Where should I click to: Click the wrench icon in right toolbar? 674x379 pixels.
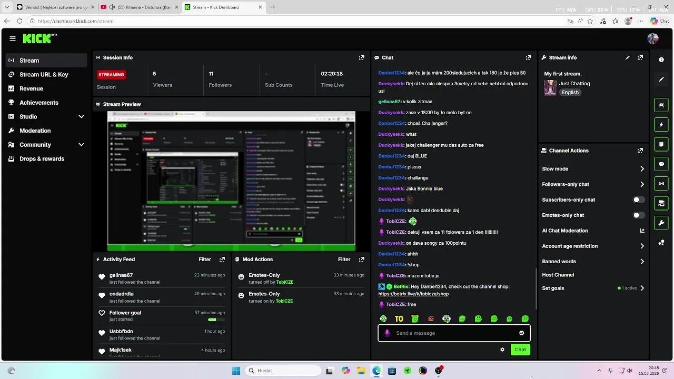click(x=661, y=223)
